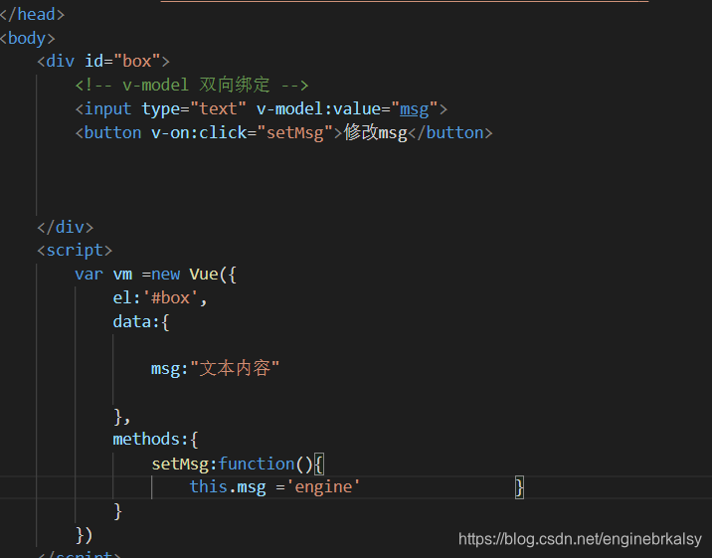This screenshot has width=712, height=558.
Task: Click the this.msg ='engine' assignment
Action: pyautogui.click(x=274, y=487)
